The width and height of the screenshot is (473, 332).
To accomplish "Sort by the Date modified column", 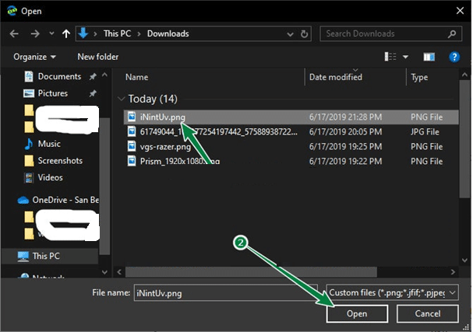I will [335, 78].
